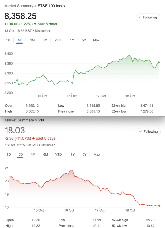Show FTSE 6M time range

[45, 40]
